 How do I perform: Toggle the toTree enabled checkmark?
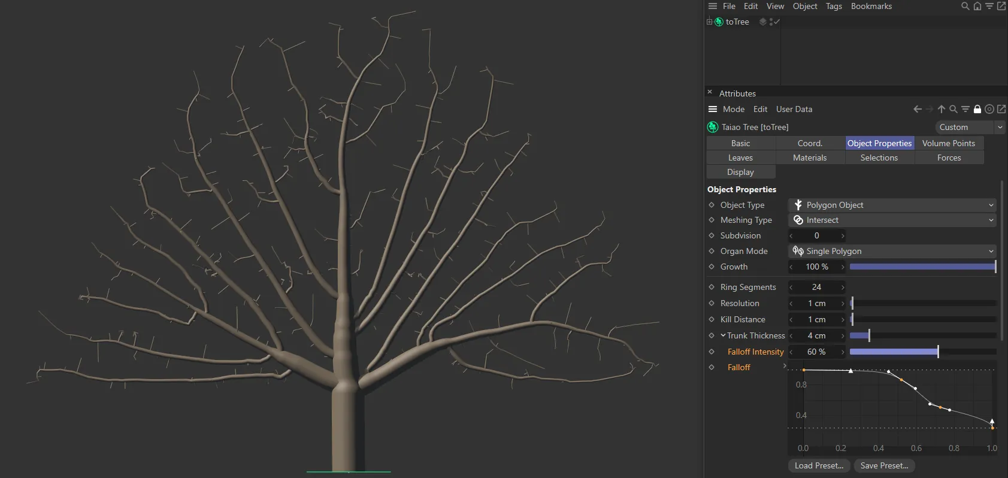click(x=777, y=22)
